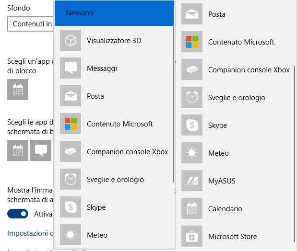Choose the Visualizzatore 3D cube icon
Viewport: 297px width, 251px height.
point(71,40)
